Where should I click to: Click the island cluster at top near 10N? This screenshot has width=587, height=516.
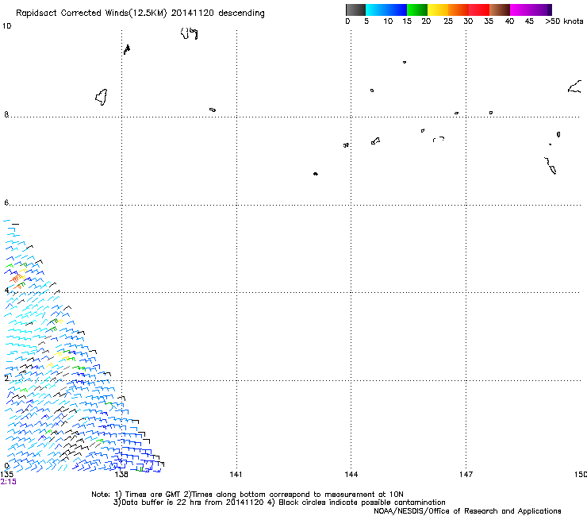[x=189, y=33]
